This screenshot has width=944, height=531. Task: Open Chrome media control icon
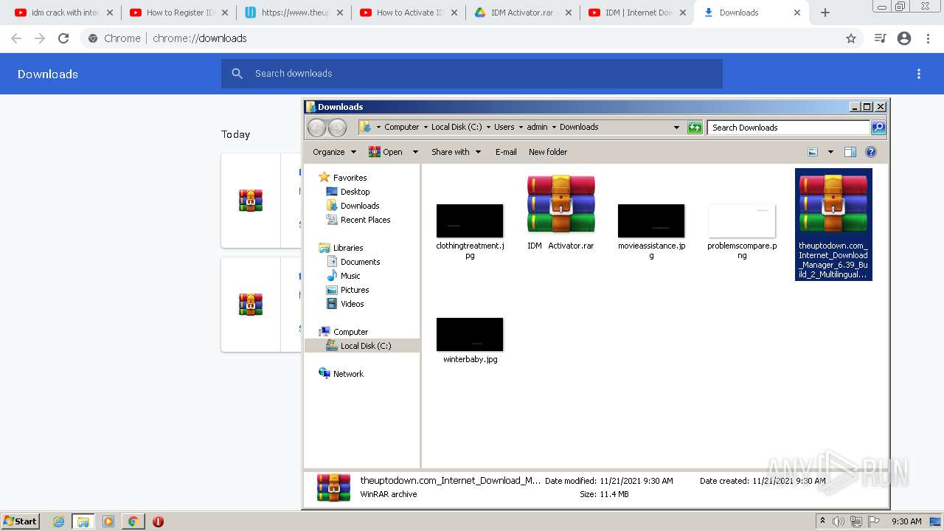(x=880, y=38)
